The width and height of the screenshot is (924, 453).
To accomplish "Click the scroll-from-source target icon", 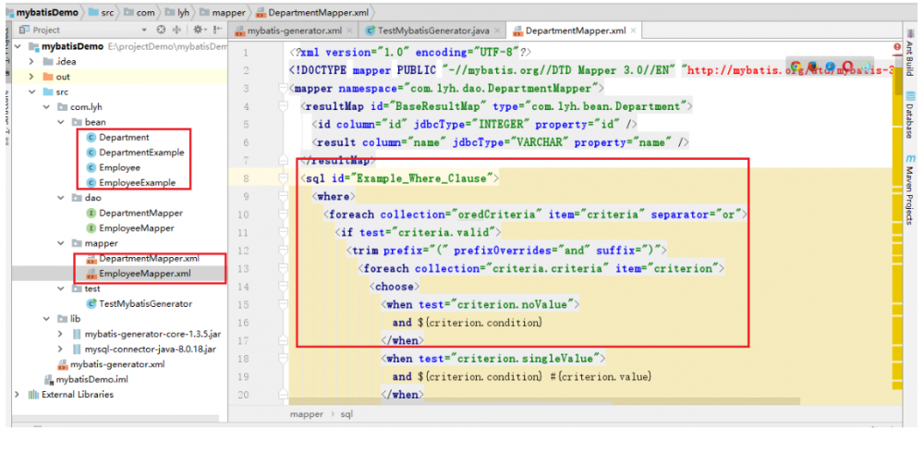I will pyautogui.click(x=161, y=30).
